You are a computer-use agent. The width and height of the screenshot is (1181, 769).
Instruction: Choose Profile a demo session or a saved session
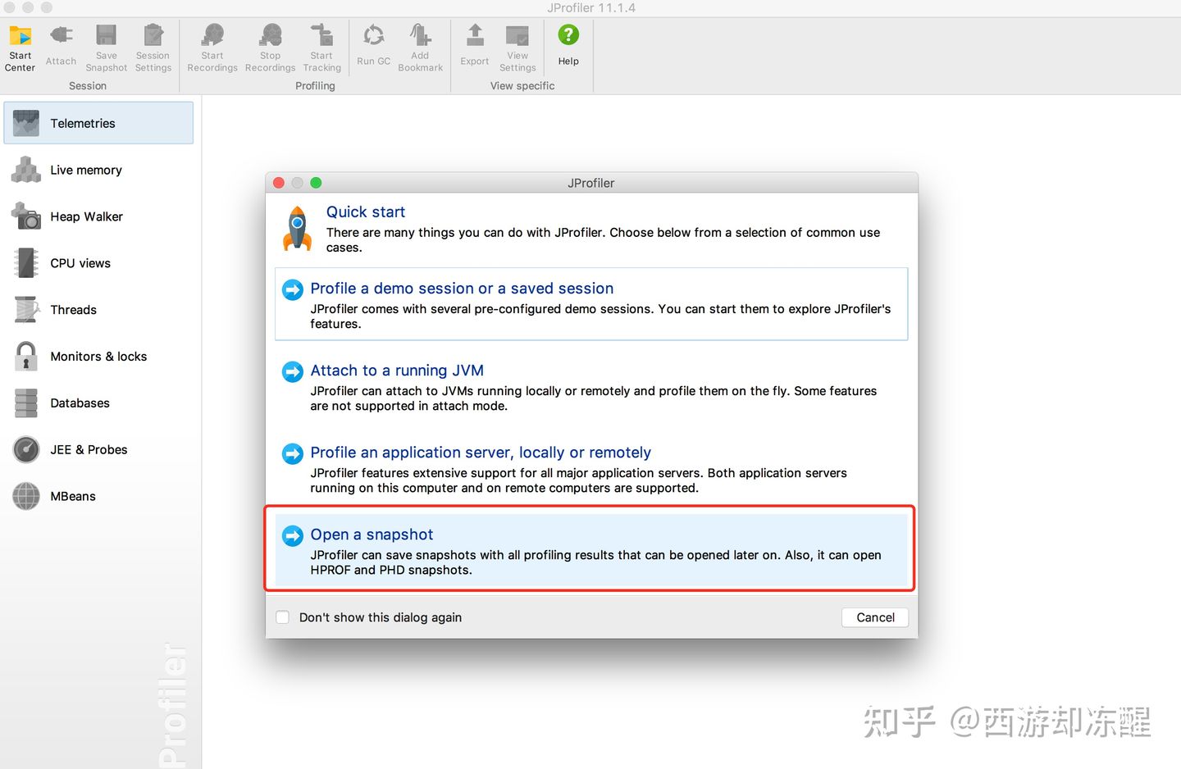click(x=462, y=289)
